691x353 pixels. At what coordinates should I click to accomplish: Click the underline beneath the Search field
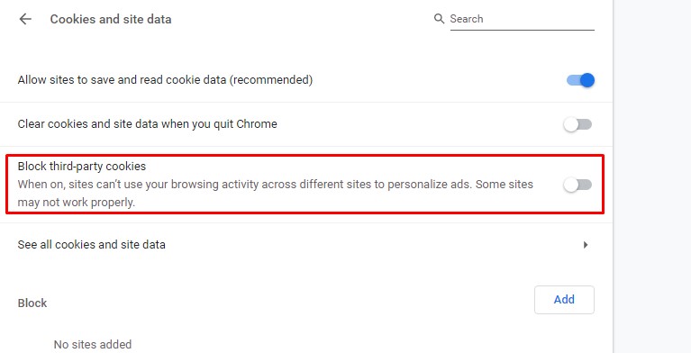522,30
